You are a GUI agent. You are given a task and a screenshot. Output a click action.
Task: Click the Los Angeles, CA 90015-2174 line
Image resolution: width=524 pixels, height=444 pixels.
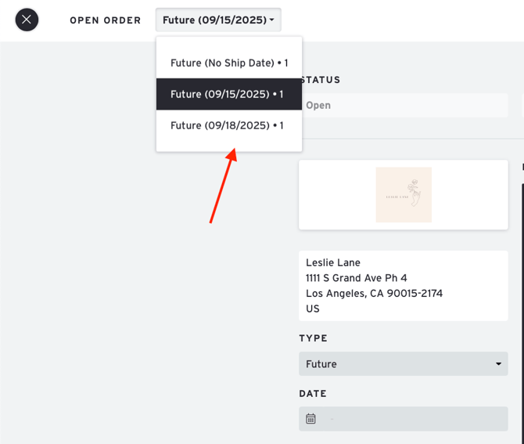tap(375, 294)
